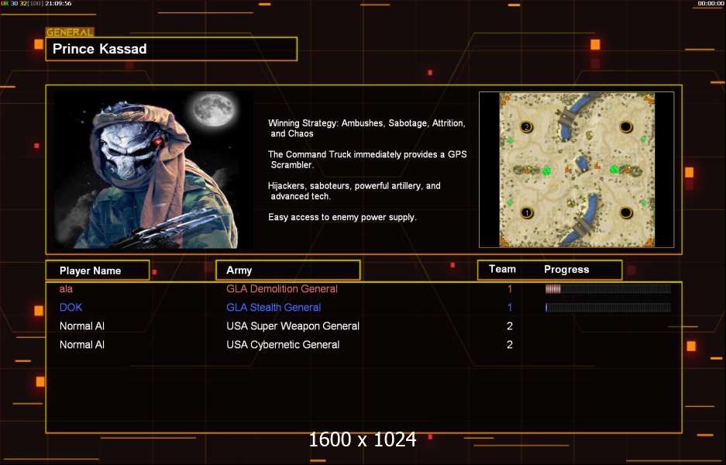This screenshot has height=465, width=726.
Task: Click the Prince Kassad general name field
Action: coord(171,49)
